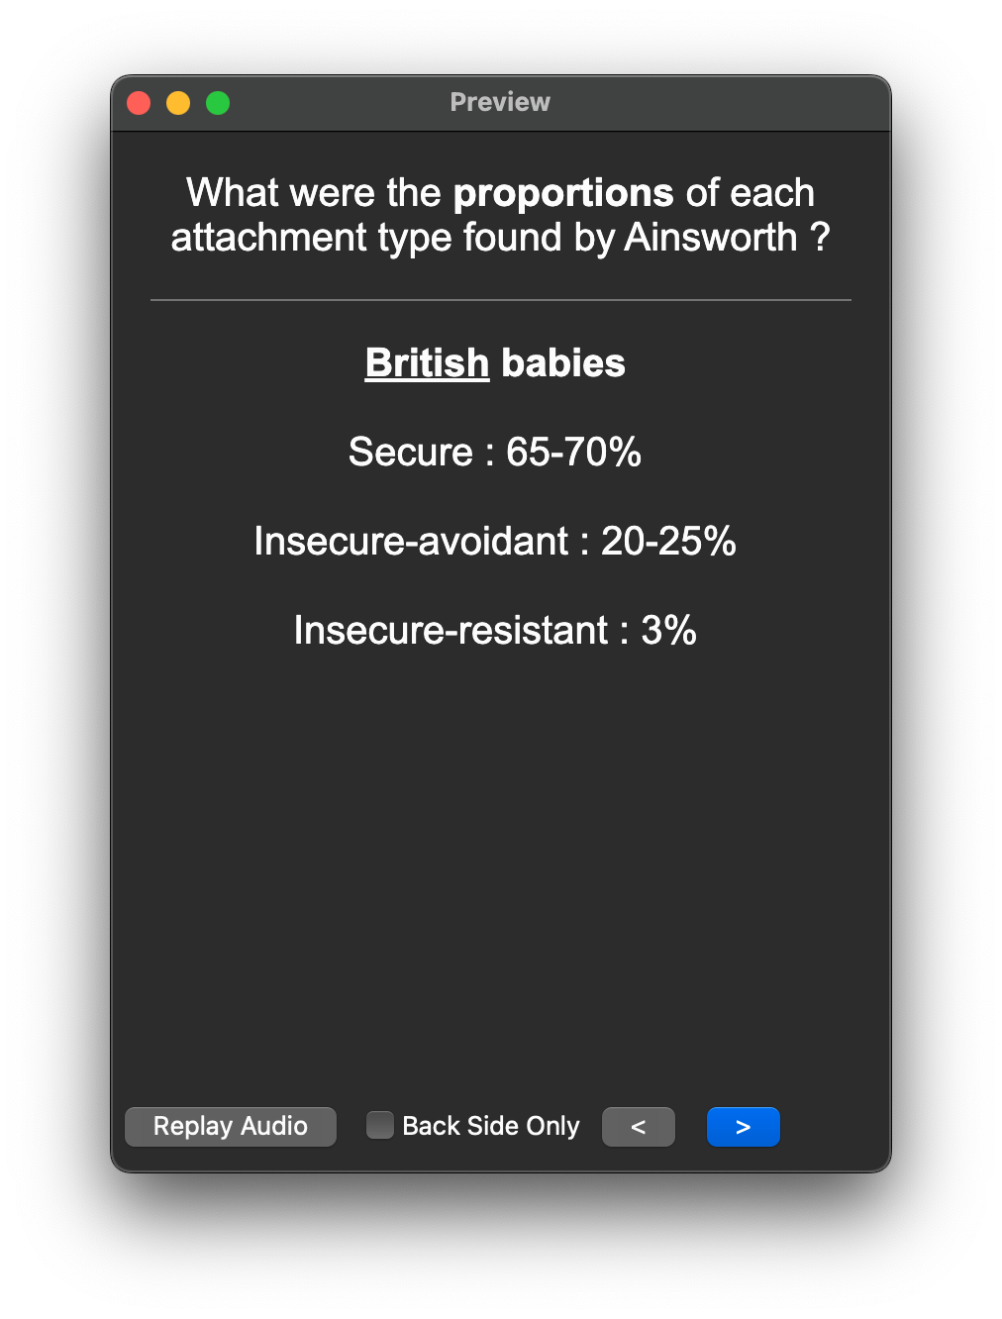Screen dimensions: 1002x1319
Task: Select the "Secure : 65-70%" line
Action: click(x=495, y=453)
